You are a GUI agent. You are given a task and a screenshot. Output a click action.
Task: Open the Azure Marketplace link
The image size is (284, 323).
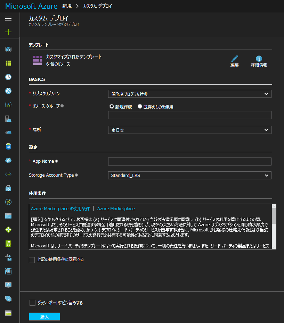(x=116, y=209)
